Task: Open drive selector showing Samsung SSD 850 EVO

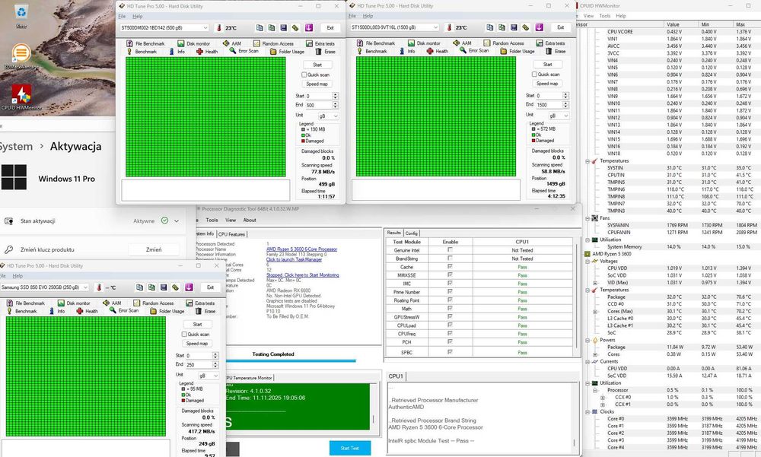Action: [45, 287]
